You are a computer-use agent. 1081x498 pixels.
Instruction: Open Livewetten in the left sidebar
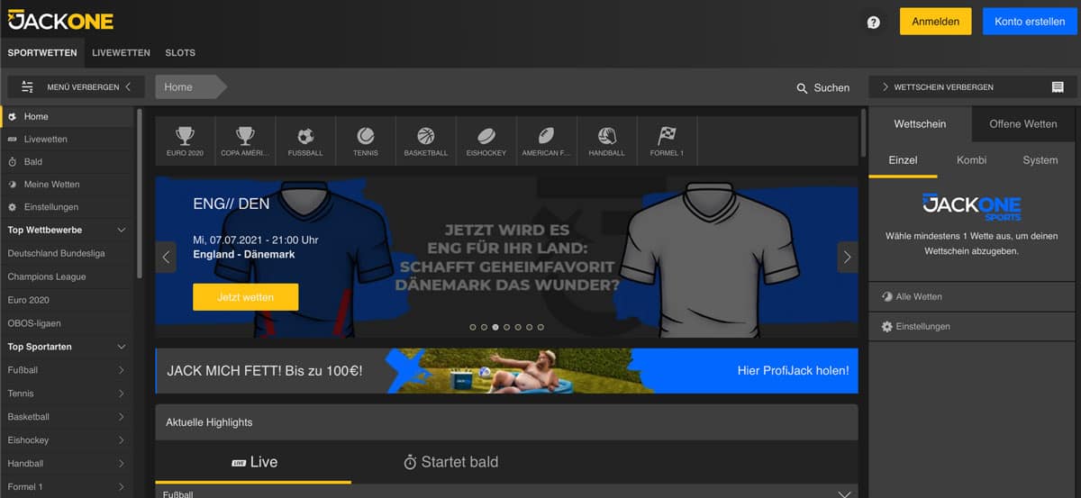(x=68, y=139)
